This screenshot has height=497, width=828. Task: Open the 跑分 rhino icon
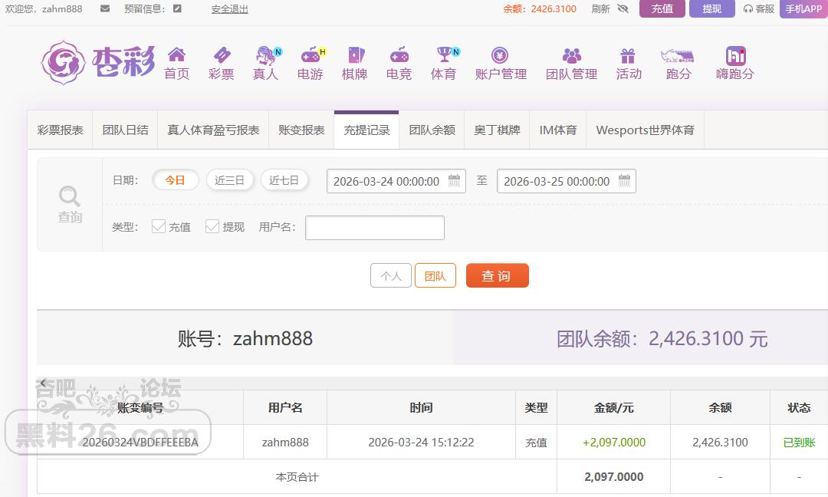tap(678, 56)
